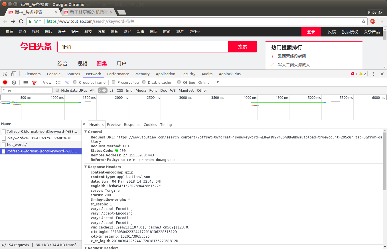
Task: Bookmark the page with the star icon
Action: pyautogui.click(x=364, y=21)
